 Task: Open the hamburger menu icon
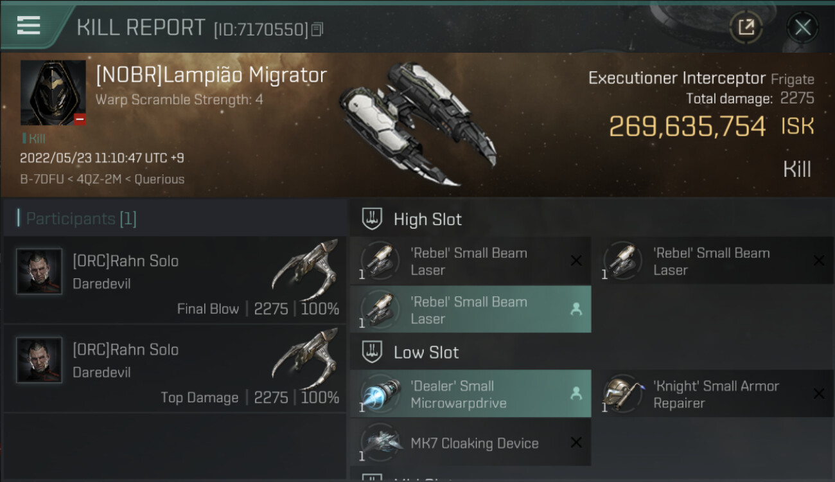point(29,25)
